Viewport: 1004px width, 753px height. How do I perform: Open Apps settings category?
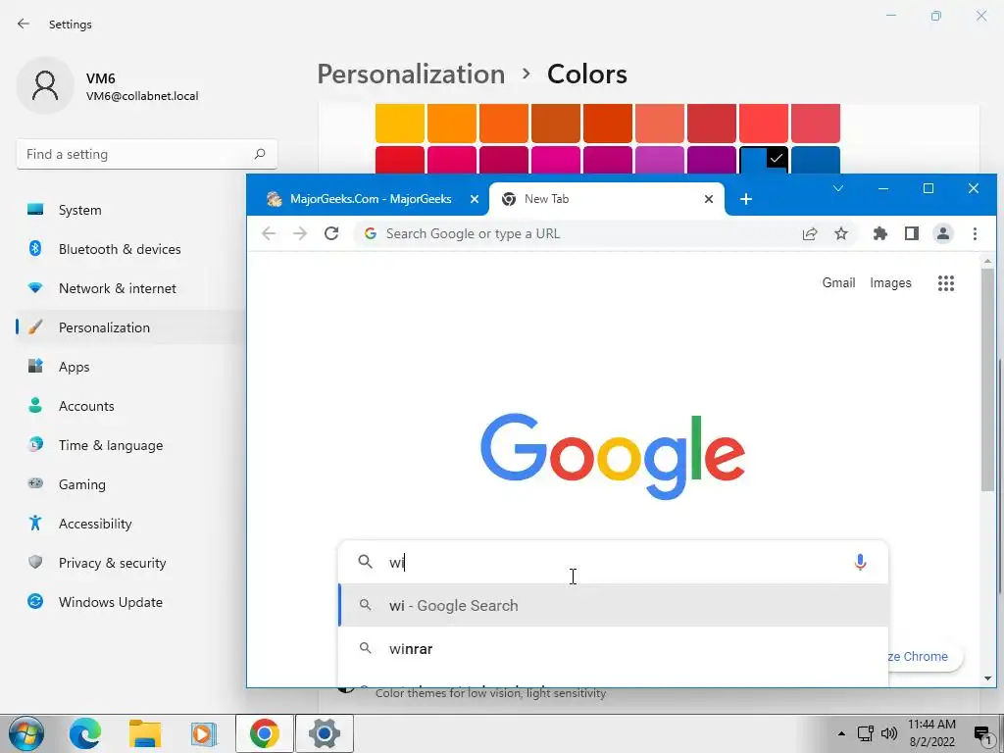(130, 367)
